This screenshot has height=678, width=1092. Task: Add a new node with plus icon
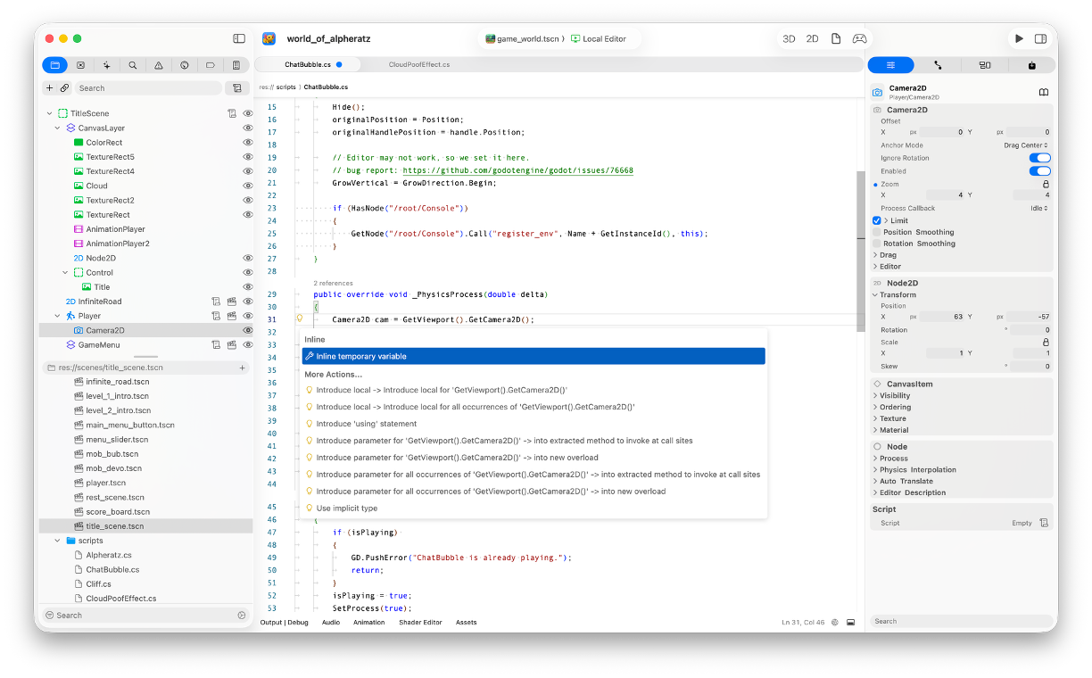[x=50, y=88]
